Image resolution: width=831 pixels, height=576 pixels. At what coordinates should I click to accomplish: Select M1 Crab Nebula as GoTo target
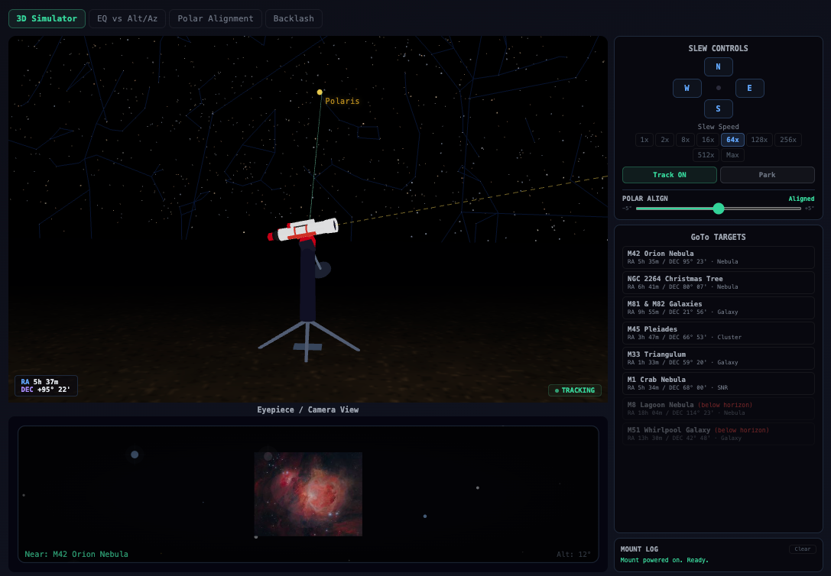[718, 383]
